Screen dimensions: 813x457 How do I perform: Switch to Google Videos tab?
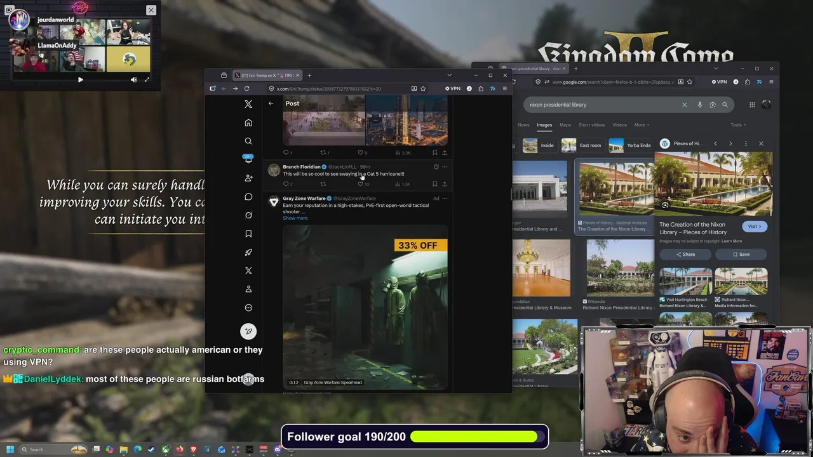[619, 125]
